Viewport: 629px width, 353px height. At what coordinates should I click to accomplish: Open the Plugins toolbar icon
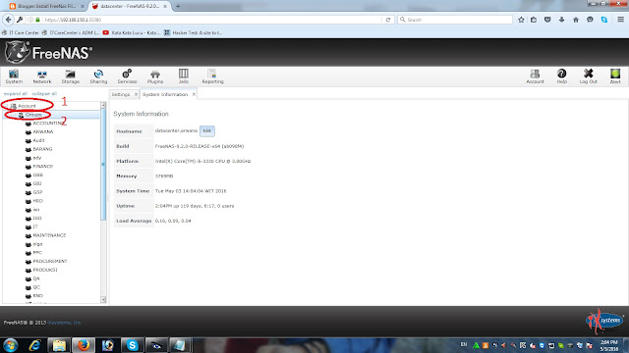155,76
